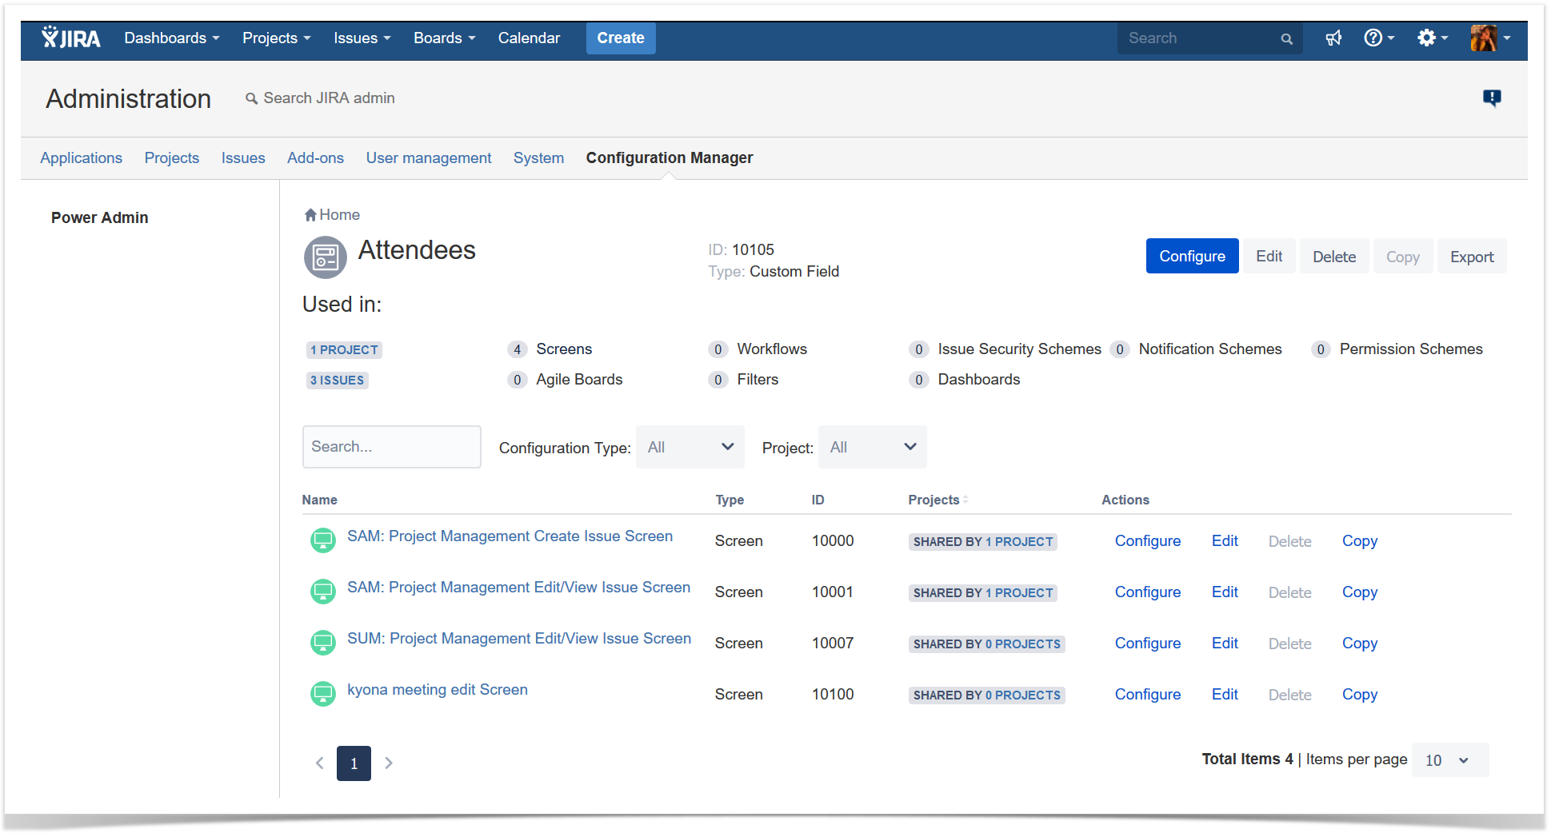
Task: Open the Dashboards dropdown menu
Action: (x=172, y=38)
